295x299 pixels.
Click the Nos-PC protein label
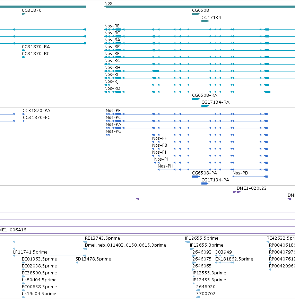point(113,118)
